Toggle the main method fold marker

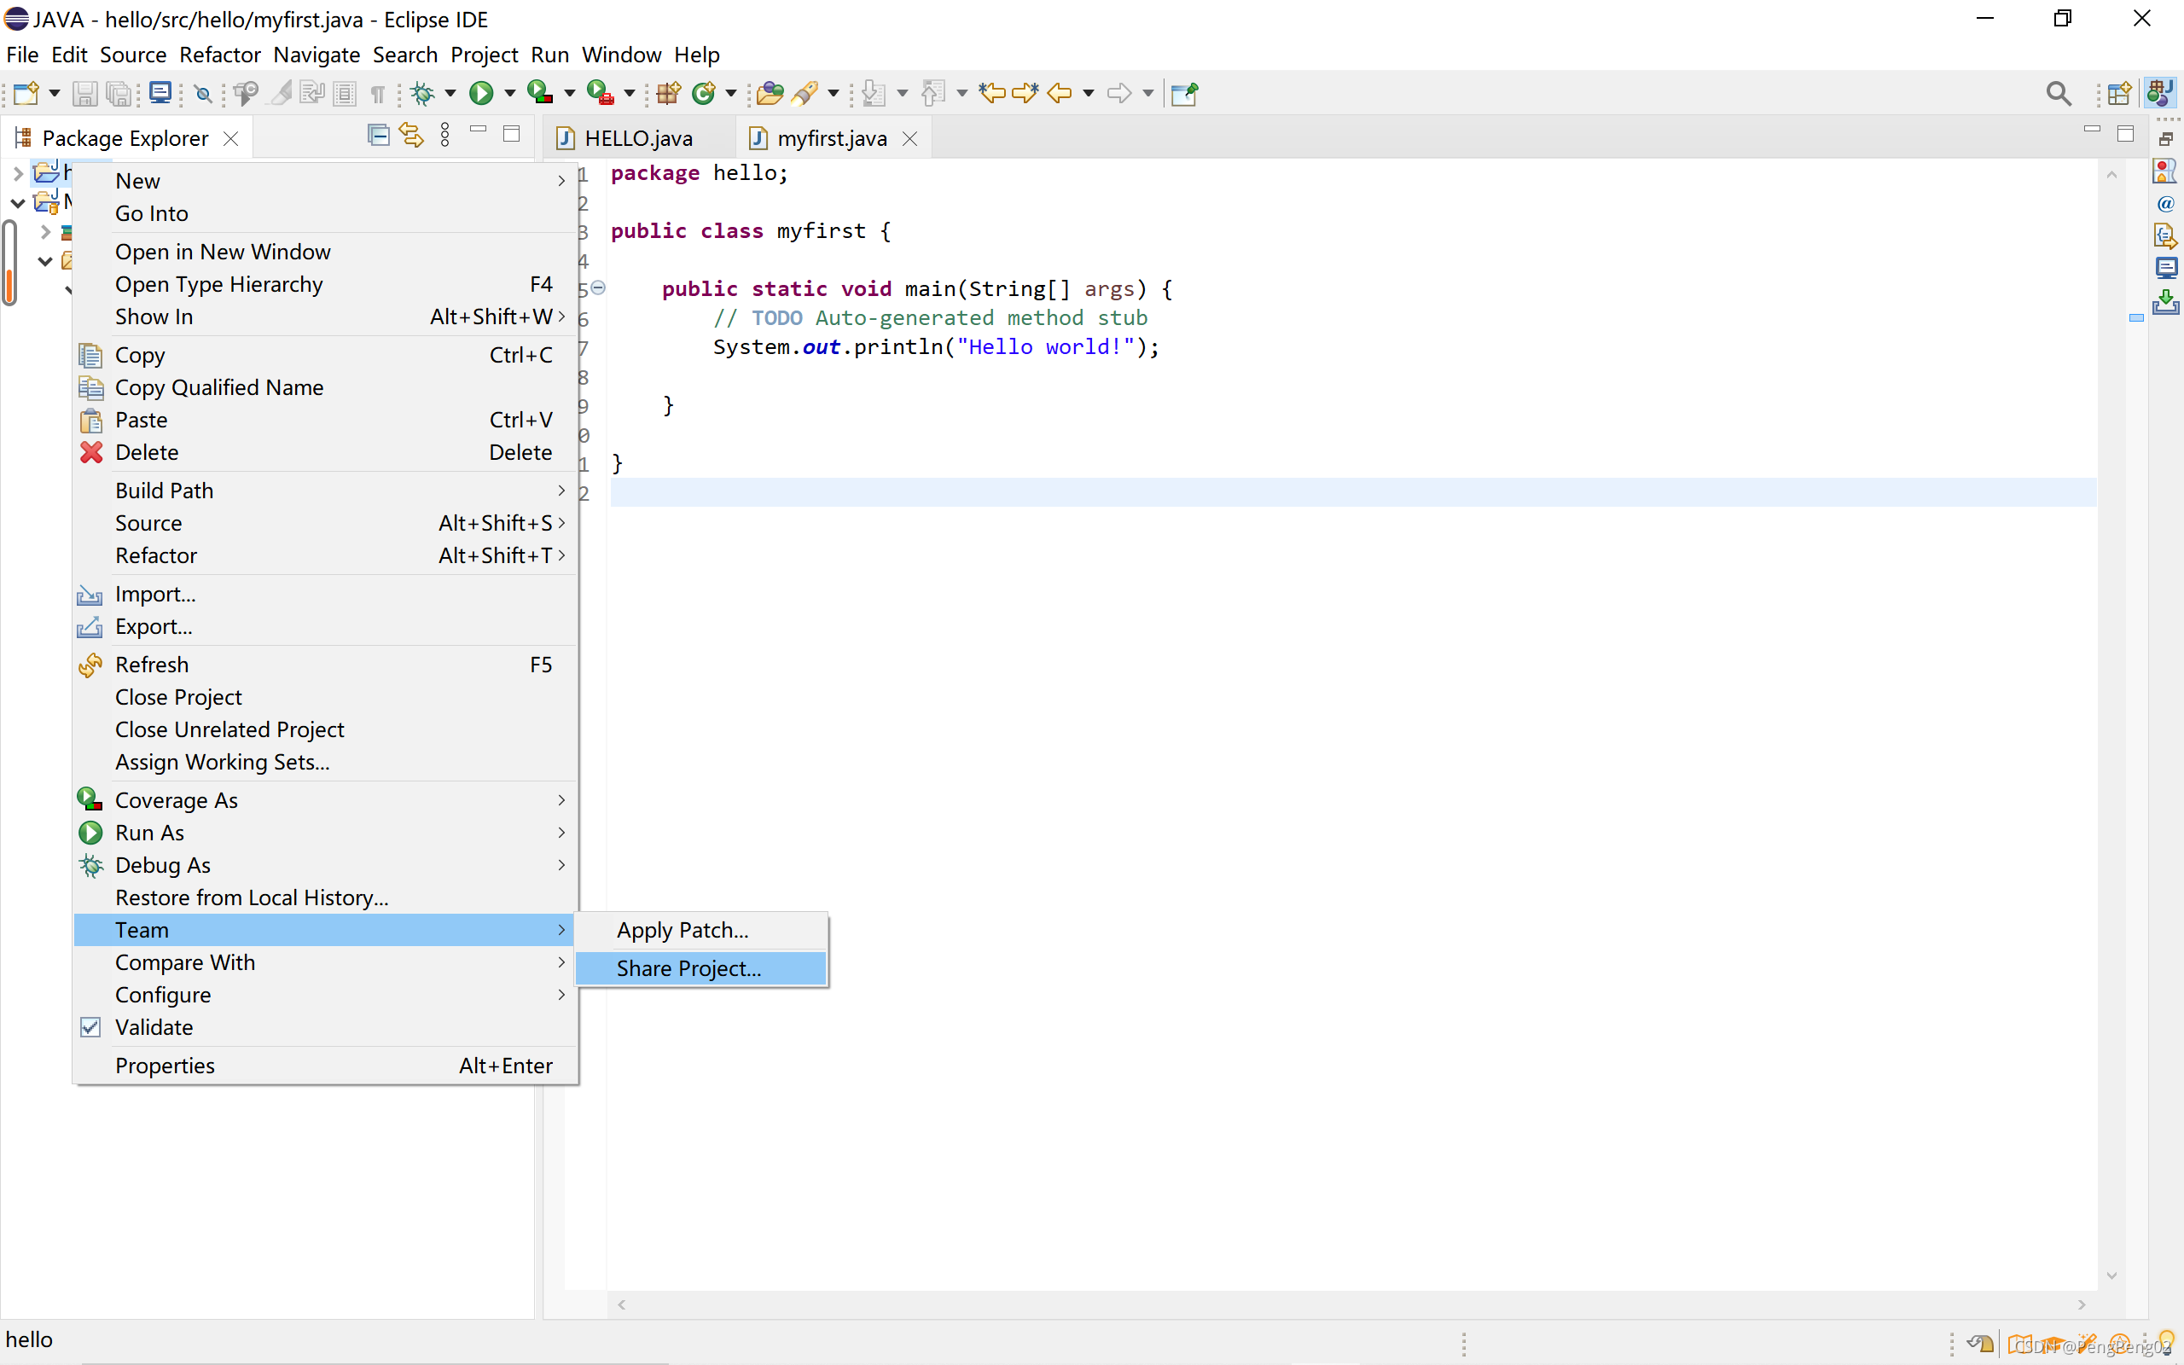pyautogui.click(x=598, y=288)
